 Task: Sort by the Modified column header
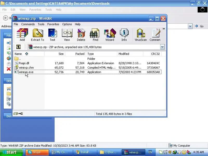(130, 54)
